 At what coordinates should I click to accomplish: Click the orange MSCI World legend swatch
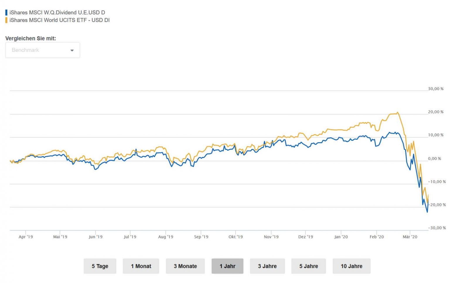[x=6, y=20]
